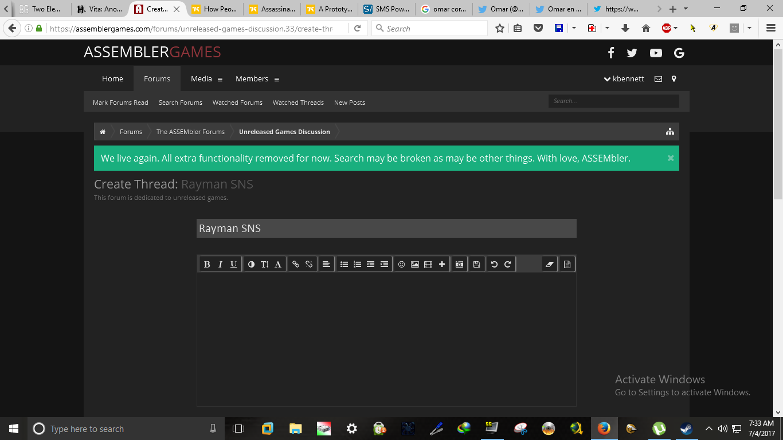Viewport: 783px width, 440px height.
Task: Go to the forum home breadcrumb icon
Action: 103,132
